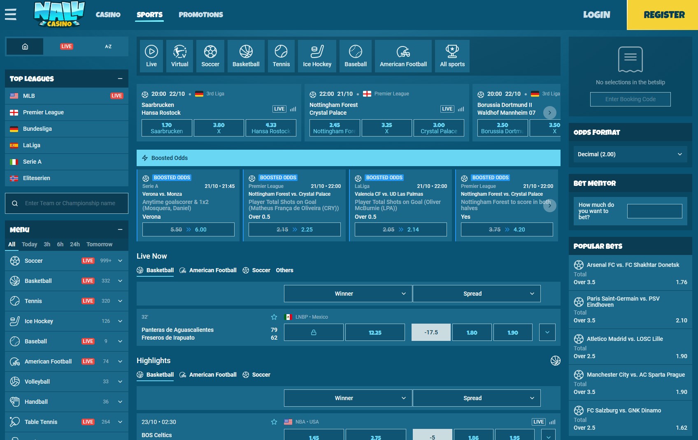Viewport: 698px width, 440px height.
Task: Select the Today time filter
Action: 29,244
